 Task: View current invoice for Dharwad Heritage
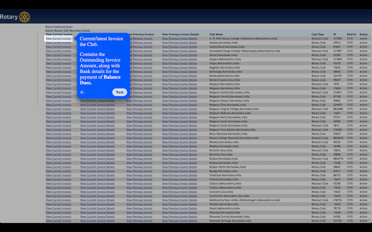point(59,221)
